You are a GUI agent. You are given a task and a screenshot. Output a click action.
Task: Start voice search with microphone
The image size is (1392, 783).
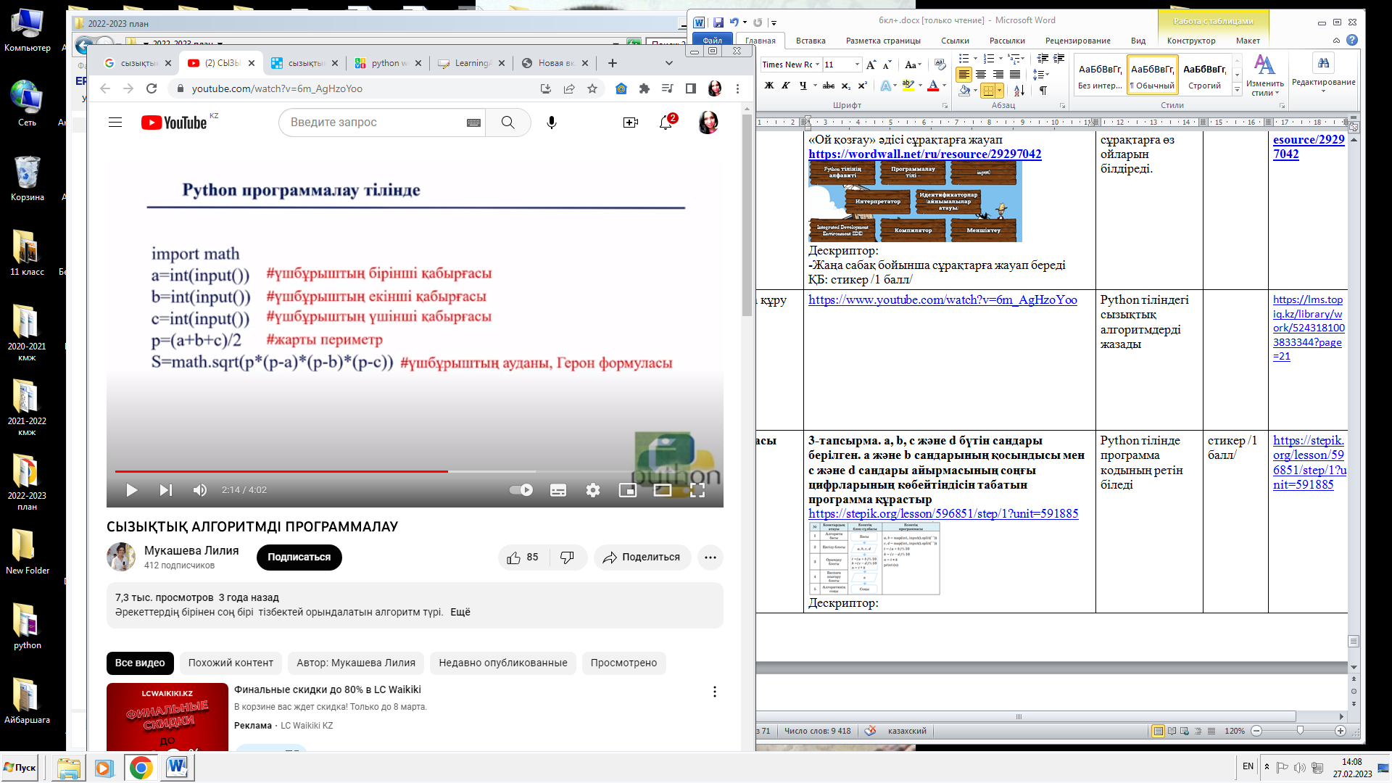tap(552, 123)
